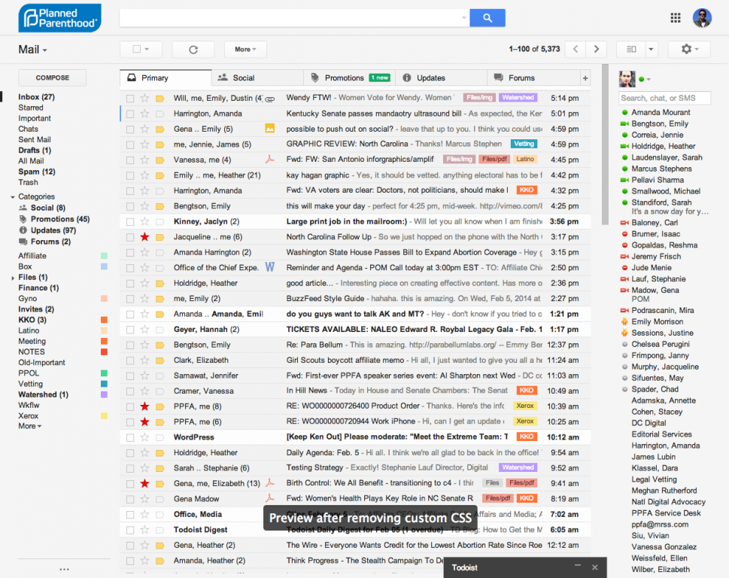Tick checkbox for WordPress email

click(x=130, y=437)
